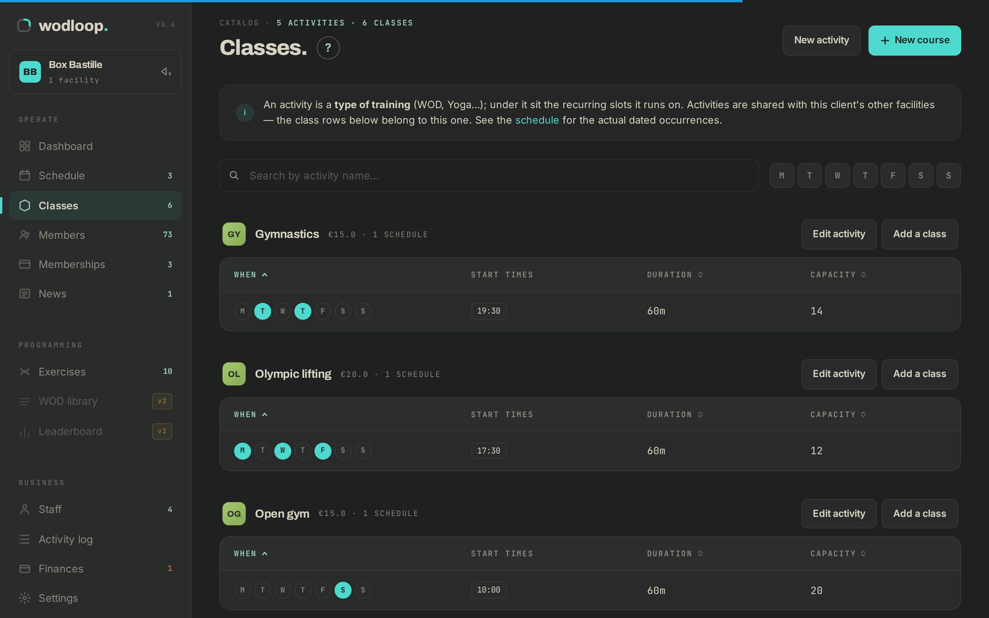
Task: Click the News icon in sidebar
Action: click(25, 294)
